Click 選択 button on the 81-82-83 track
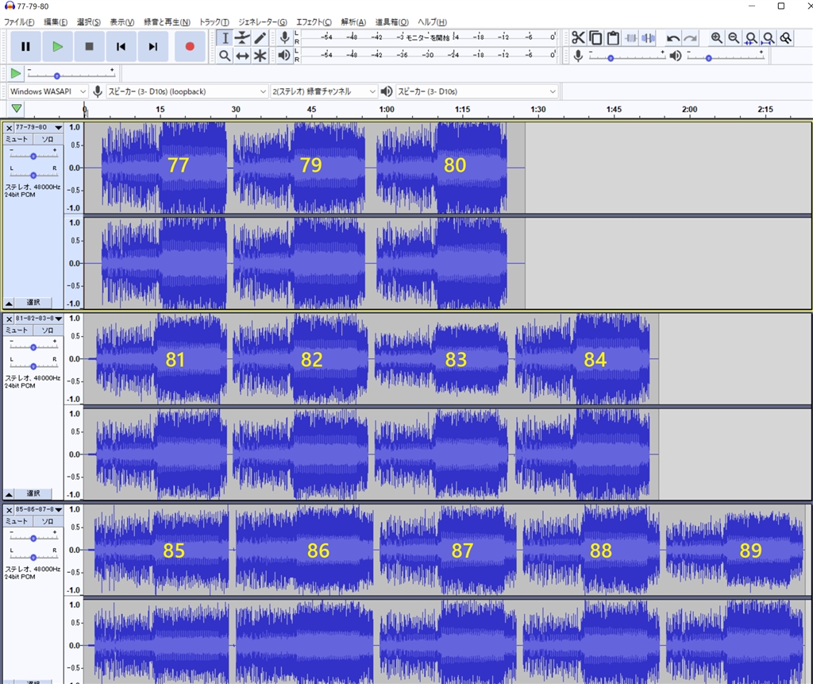This screenshot has height=684, width=813. point(33,493)
